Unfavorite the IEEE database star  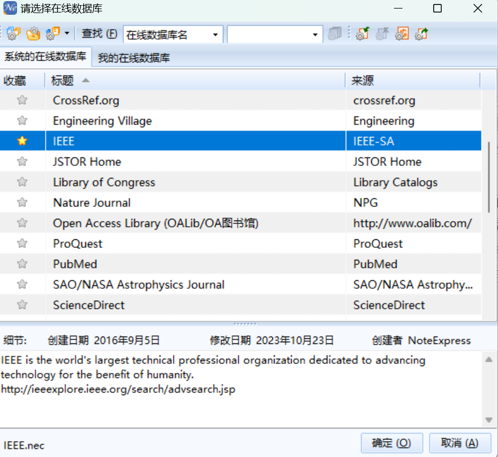(22, 141)
